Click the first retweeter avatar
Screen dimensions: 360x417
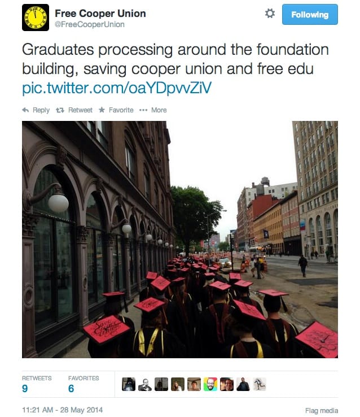129,384
